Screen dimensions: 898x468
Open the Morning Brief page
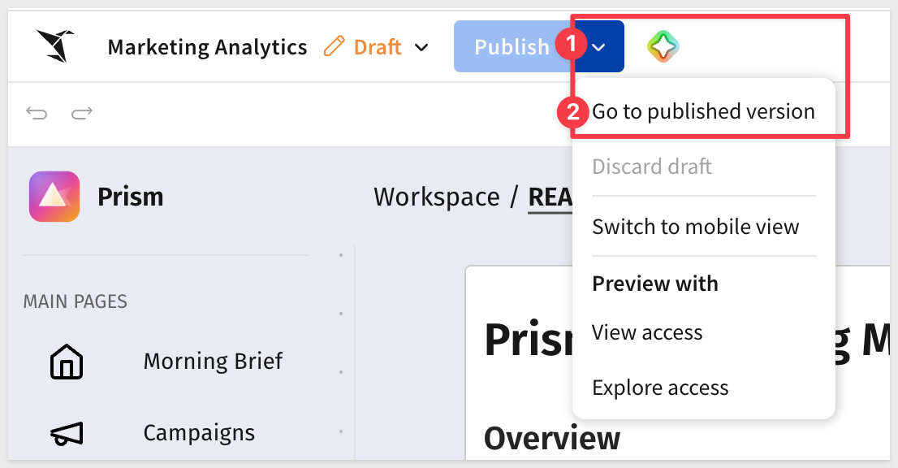(213, 362)
